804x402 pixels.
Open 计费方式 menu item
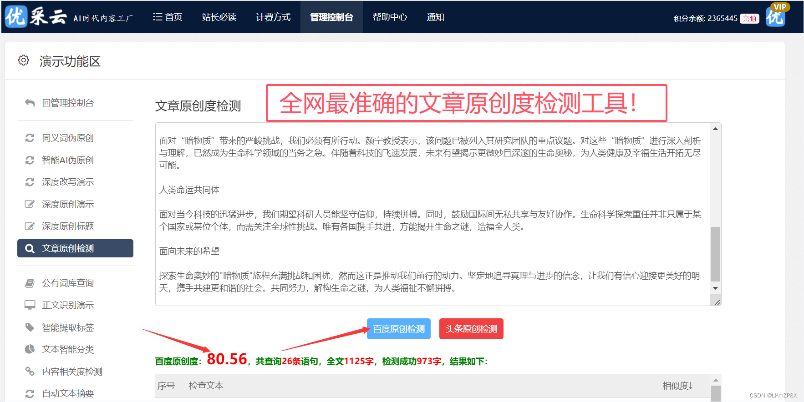273,17
